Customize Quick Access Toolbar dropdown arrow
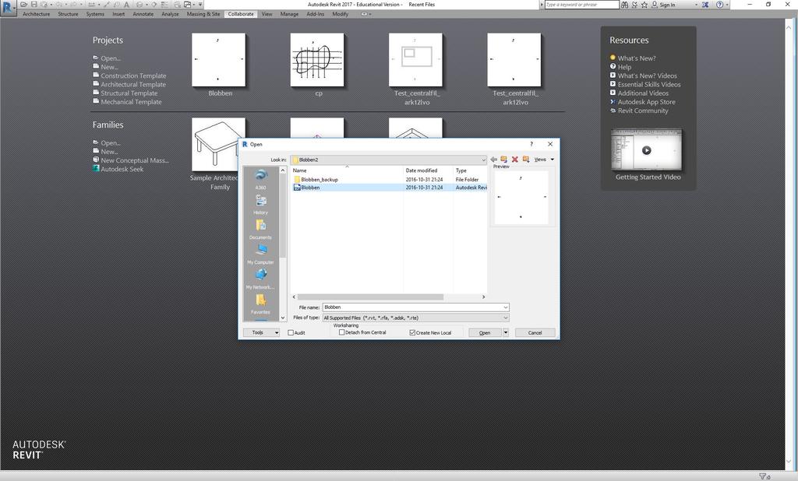This screenshot has height=481, width=798. [x=200, y=5]
